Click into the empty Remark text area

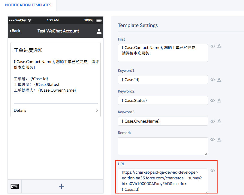click(x=163, y=146)
